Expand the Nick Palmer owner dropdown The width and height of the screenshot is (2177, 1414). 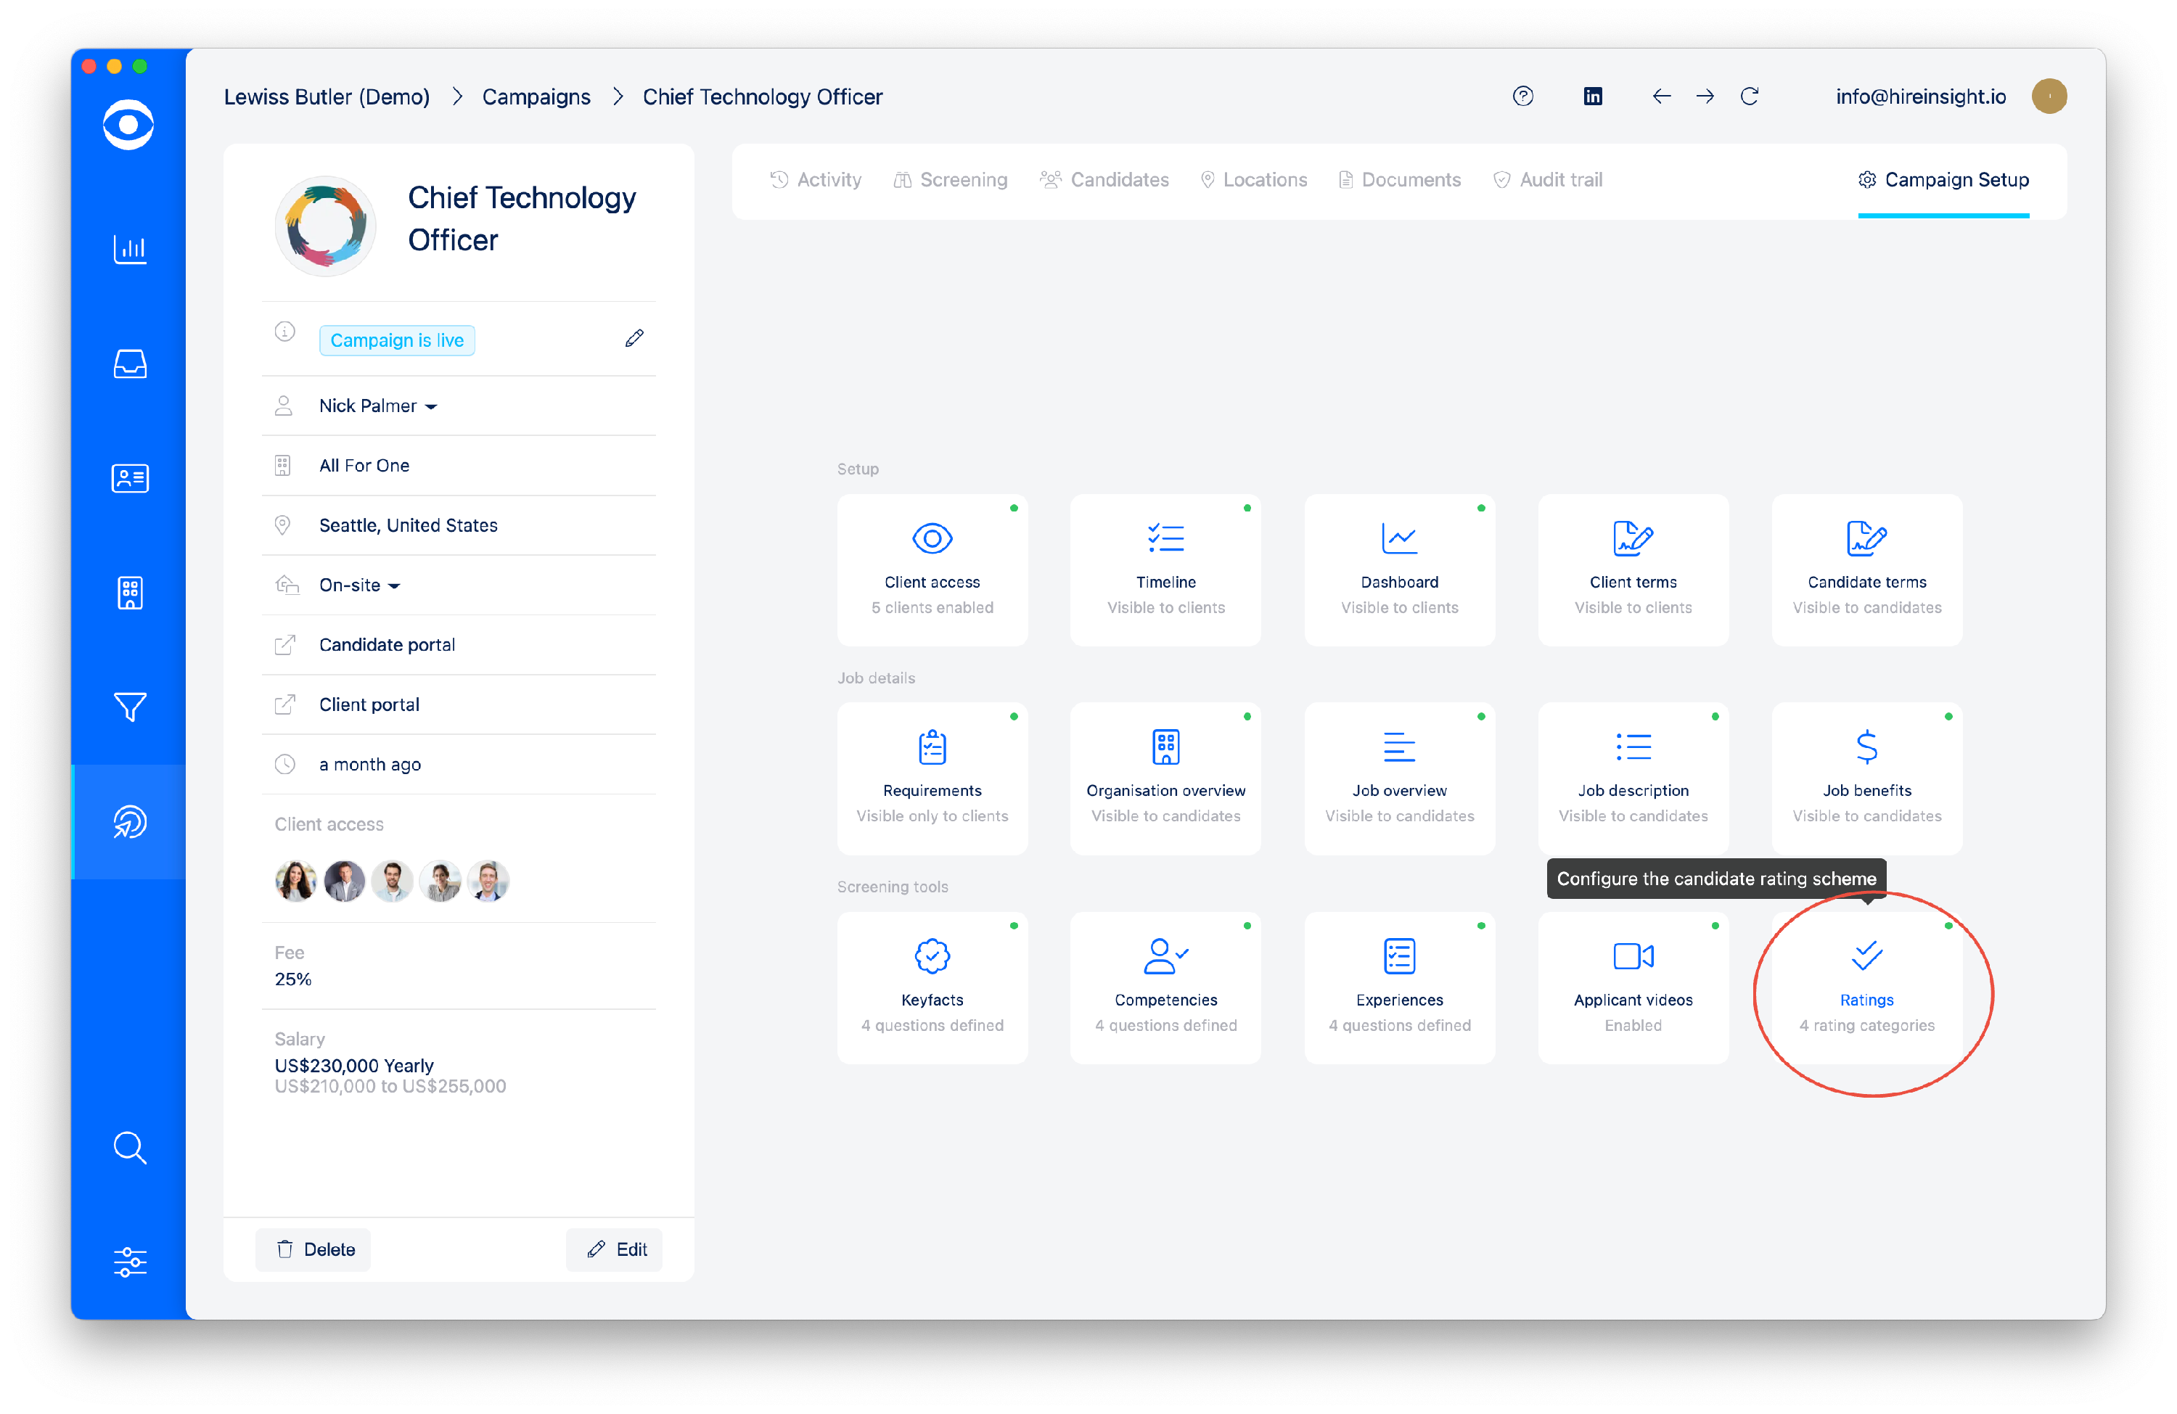pyautogui.click(x=378, y=405)
